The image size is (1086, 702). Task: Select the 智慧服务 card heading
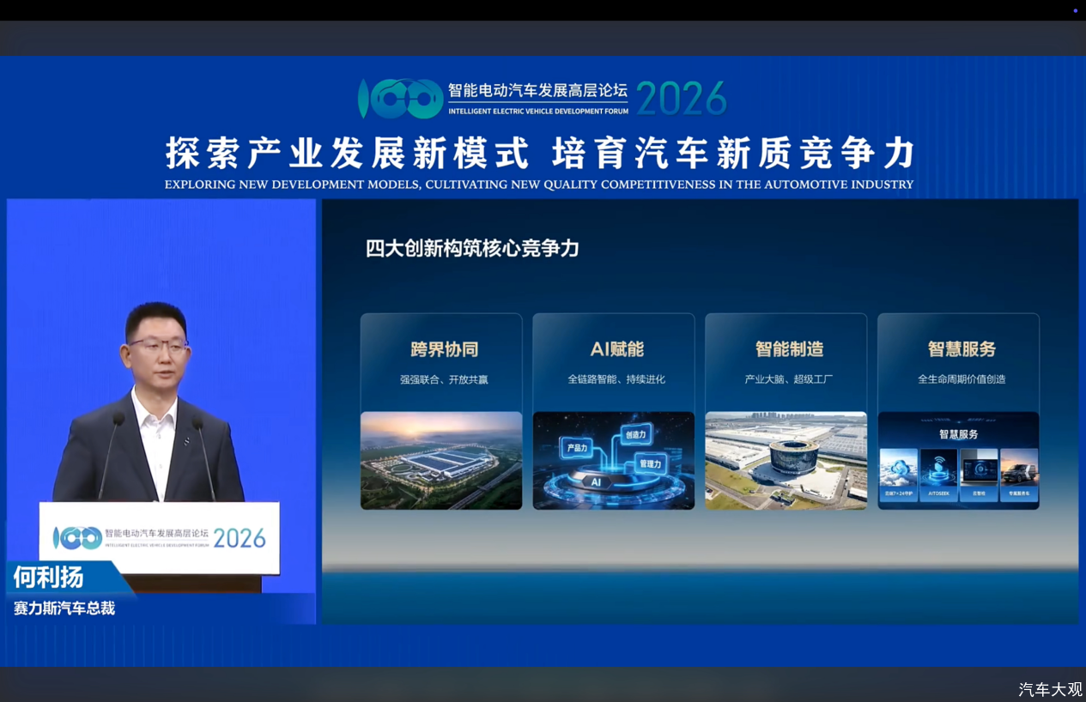click(962, 349)
